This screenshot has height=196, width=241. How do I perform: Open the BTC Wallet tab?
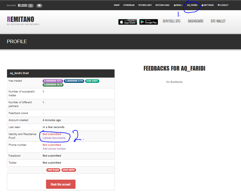[218, 21]
